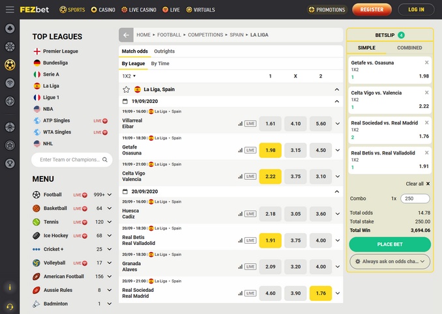Open statistics icon for Granada Alaves
The width and height of the screenshot is (442, 314).
(x=240, y=266)
